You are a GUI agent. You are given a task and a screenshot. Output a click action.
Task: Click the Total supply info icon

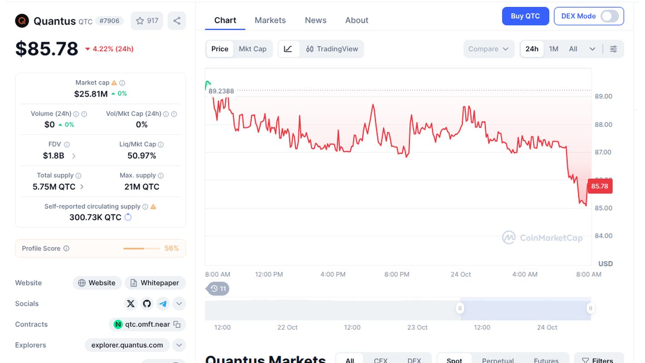click(78, 176)
